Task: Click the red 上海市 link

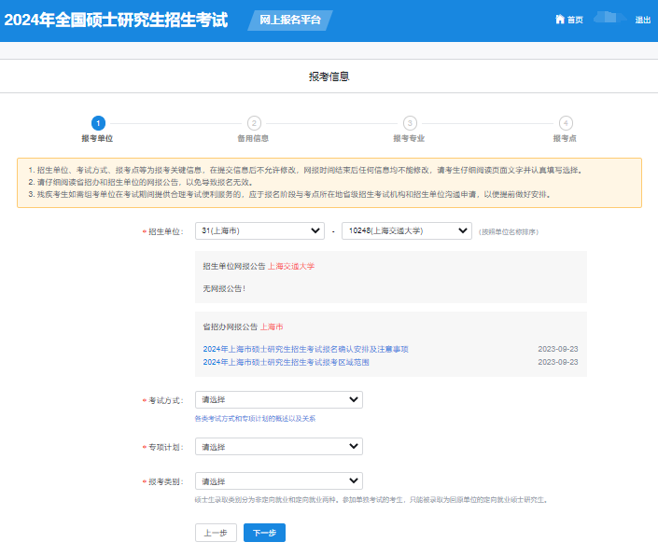Action: [x=272, y=327]
